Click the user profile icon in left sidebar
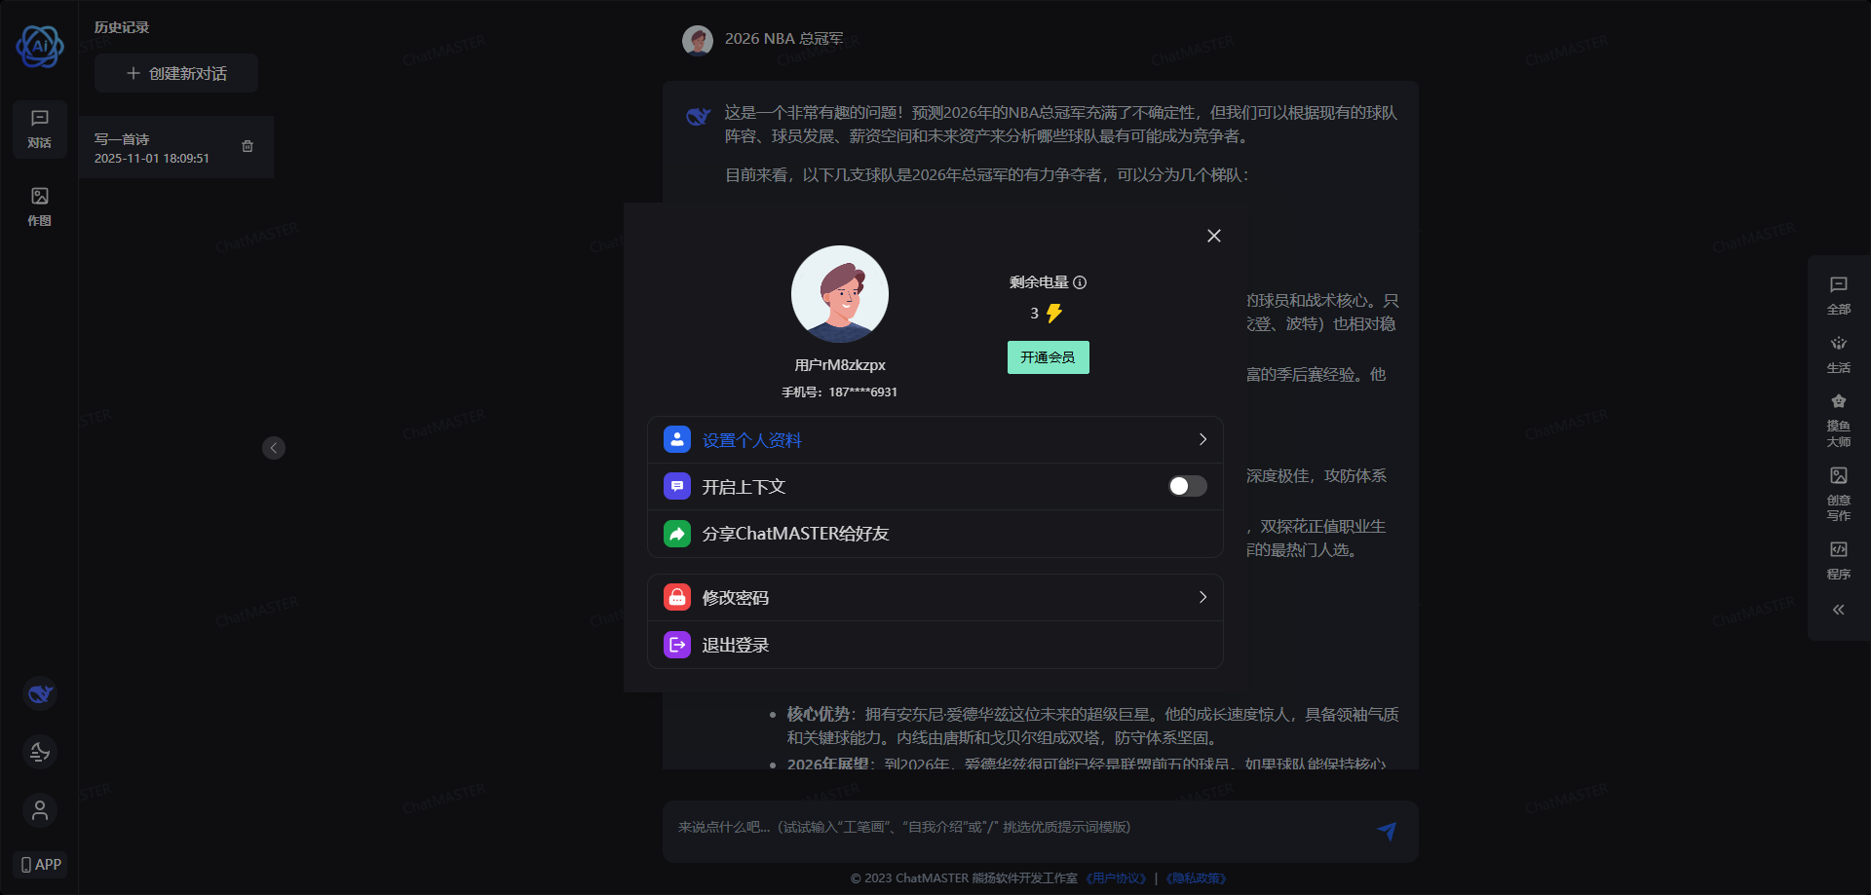 click(40, 810)
